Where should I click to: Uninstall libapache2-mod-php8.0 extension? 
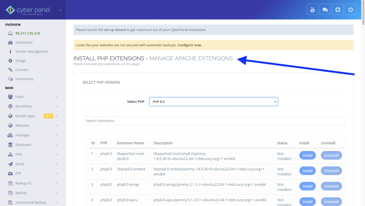pyautogui.click(x=331, y=155)
